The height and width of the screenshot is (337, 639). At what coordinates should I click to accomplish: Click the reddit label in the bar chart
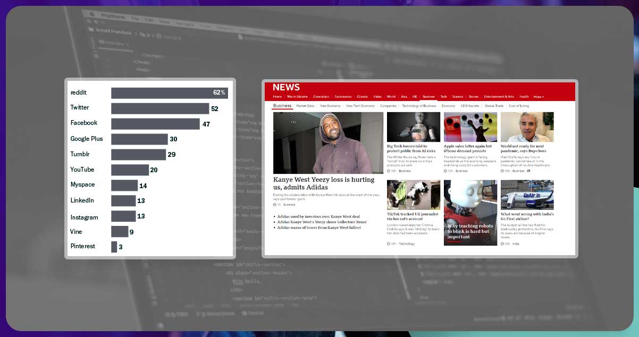pyautogui.click(x=79, y=92)
